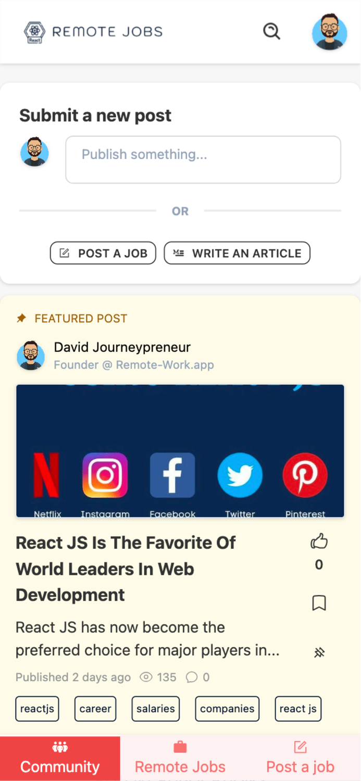
Task: Click the WRITE AN ARTICLE button
Action: [x=237, y=253]
